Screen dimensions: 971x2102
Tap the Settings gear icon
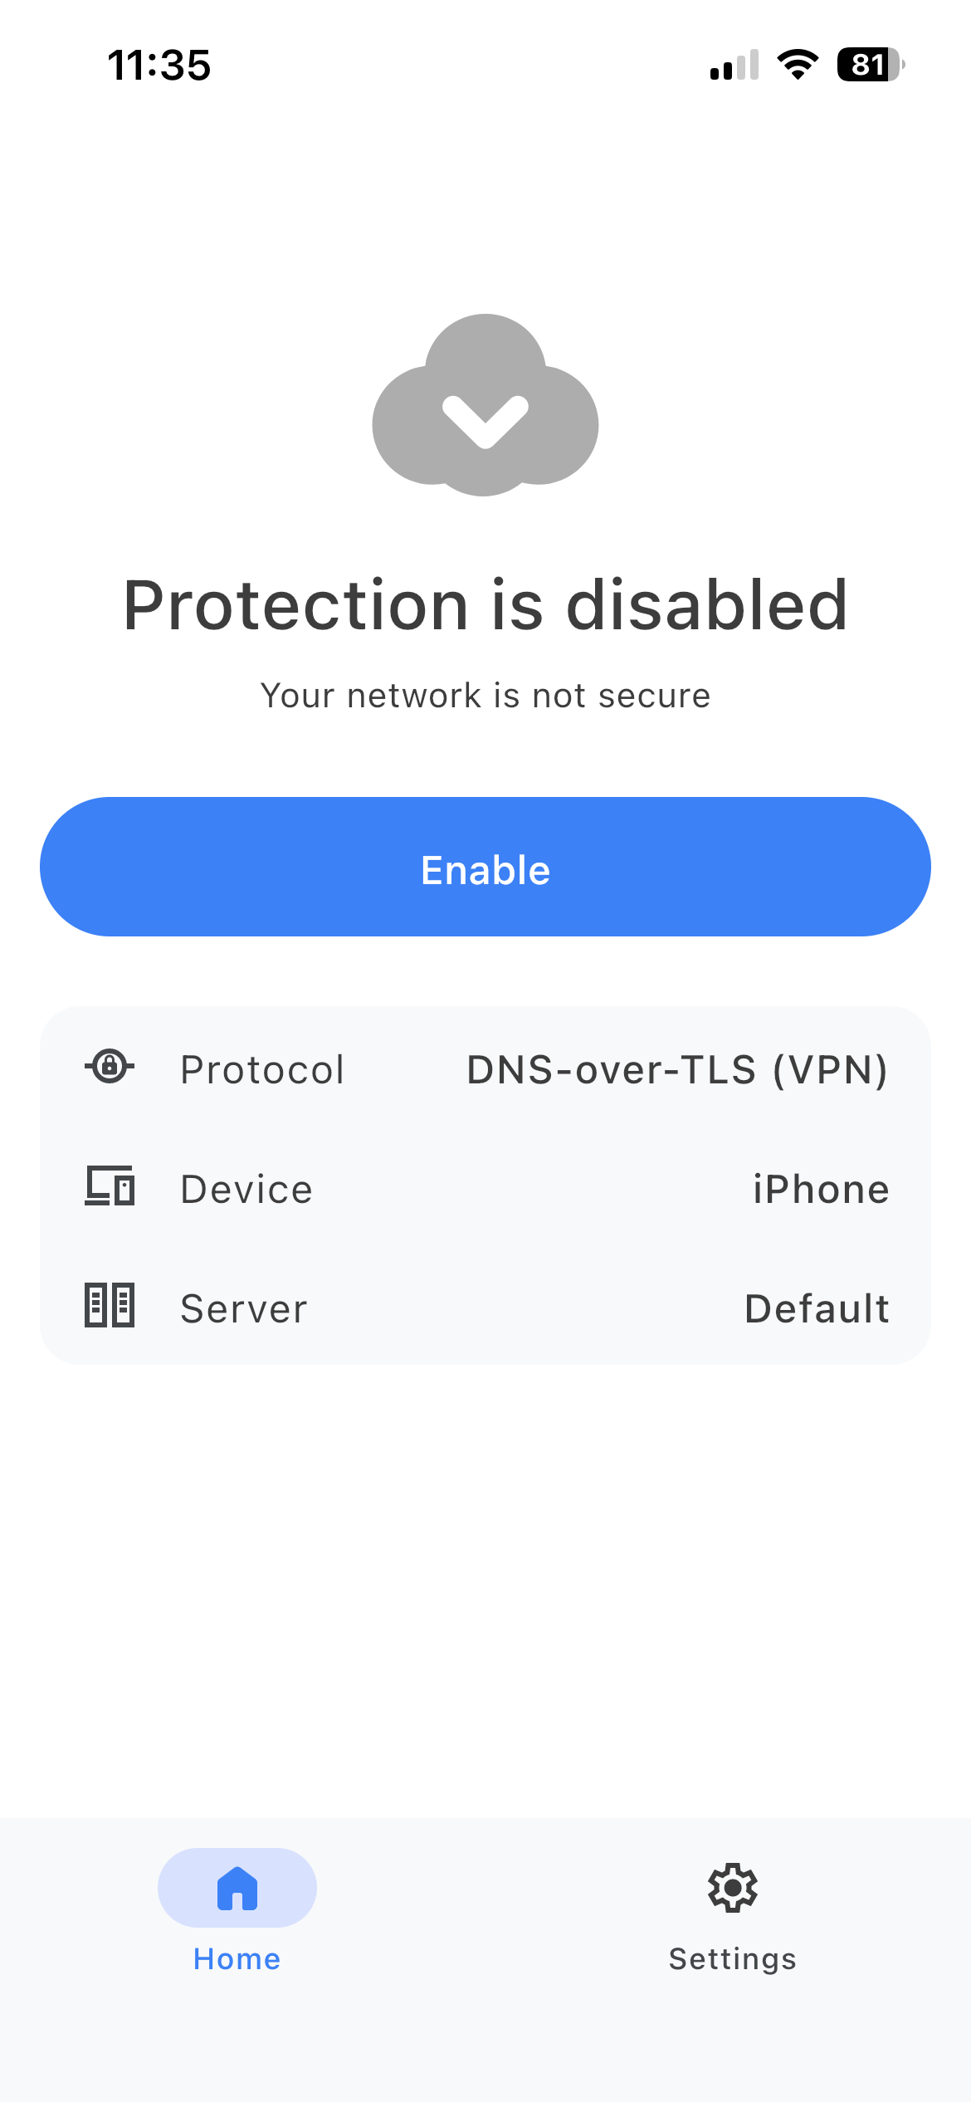click(x=732, y=1888)
